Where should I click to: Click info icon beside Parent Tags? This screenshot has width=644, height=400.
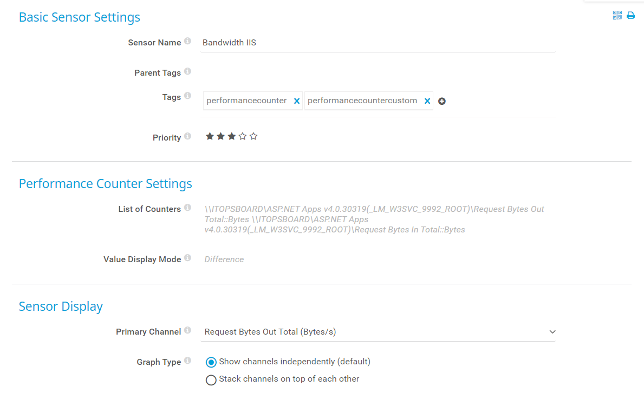click(x=187, y=71)
